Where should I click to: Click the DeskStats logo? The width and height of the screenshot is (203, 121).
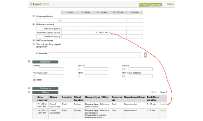pos(39,4)
